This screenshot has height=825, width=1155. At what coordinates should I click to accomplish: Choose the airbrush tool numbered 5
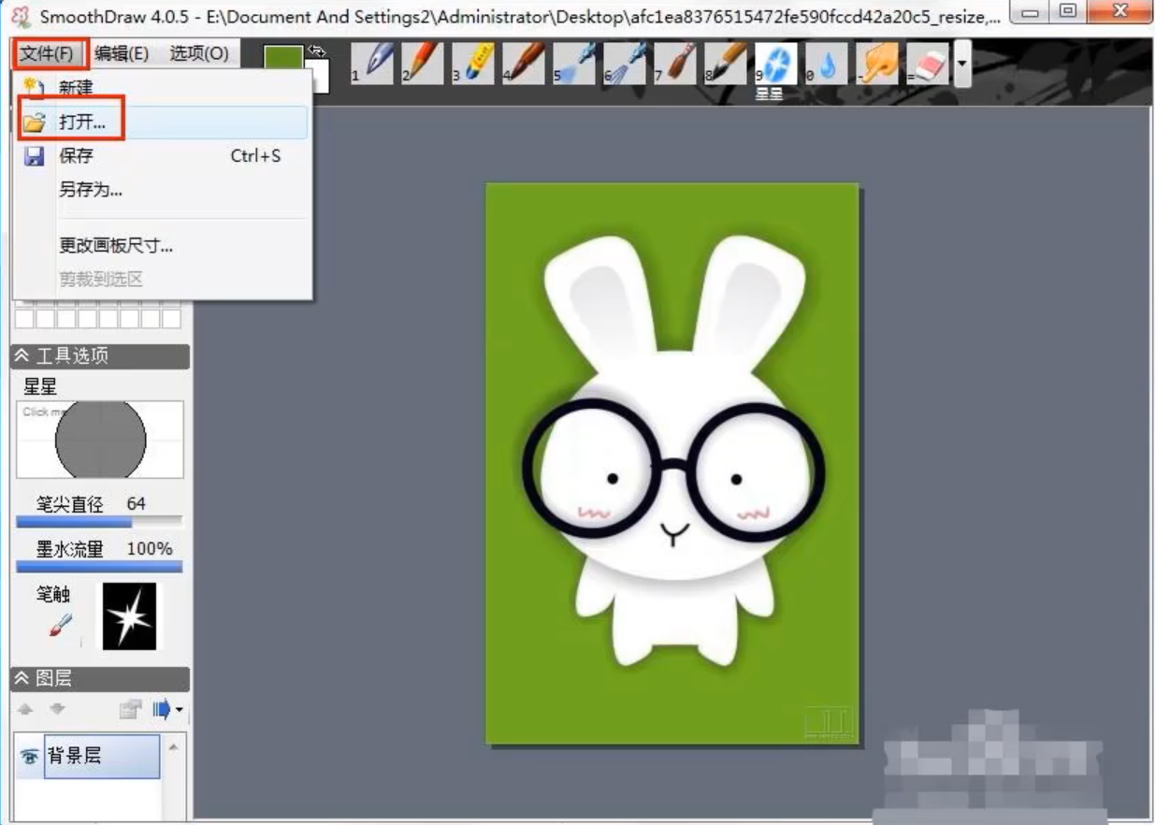click(x=574, y=64)
